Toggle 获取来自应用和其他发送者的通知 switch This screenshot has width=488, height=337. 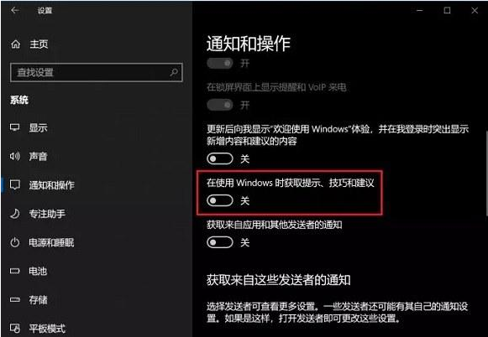220,242
